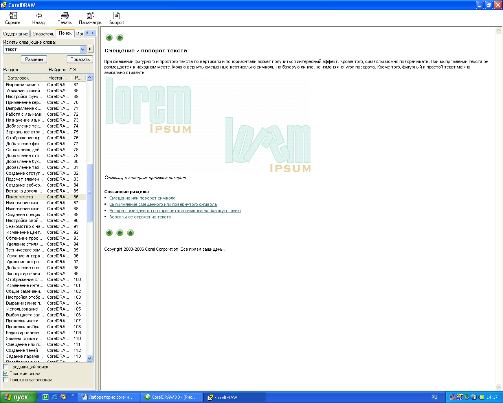
Task: Select result row 113 Задание параме...
Action: pos(45,356)
